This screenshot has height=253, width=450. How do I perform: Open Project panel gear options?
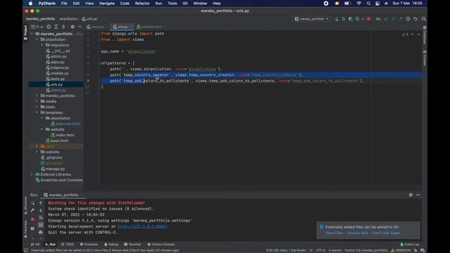(72, 27)
